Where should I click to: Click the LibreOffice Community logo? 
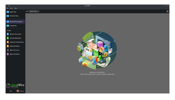tap(15, 85)
